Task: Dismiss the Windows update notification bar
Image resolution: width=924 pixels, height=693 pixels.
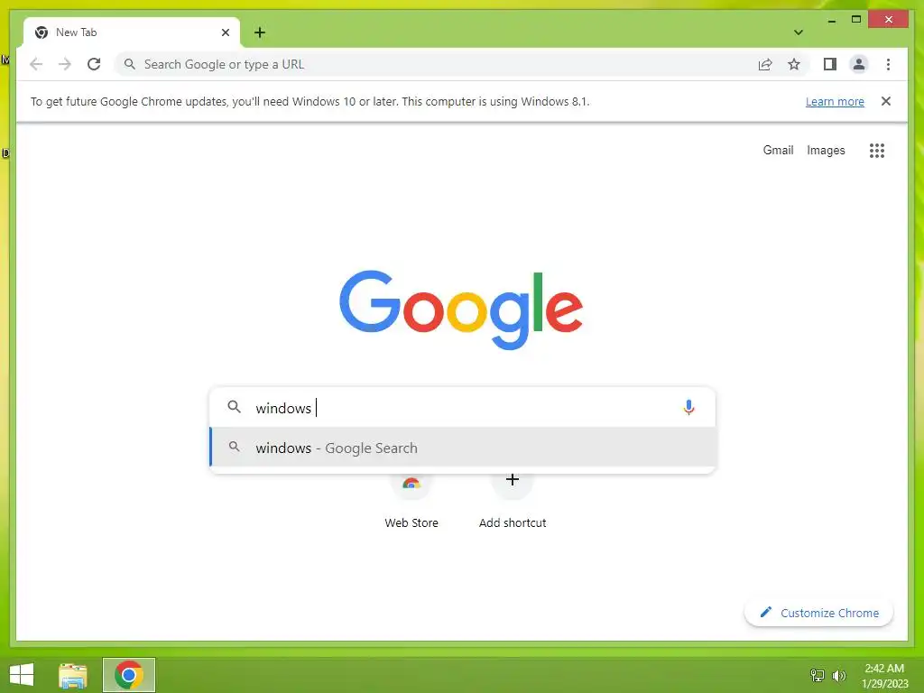Action: [886, 101]
